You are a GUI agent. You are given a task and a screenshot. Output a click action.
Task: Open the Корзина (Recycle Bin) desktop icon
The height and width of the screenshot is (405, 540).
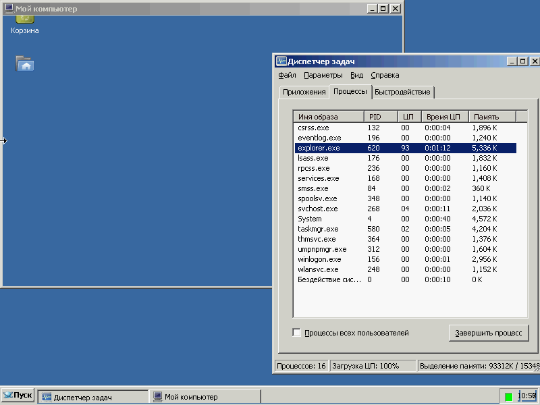click(x=24, y=25)
